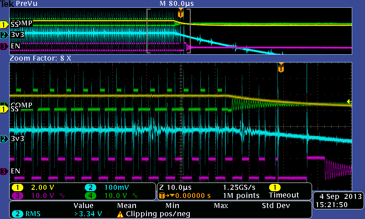Click bandwidth limit icon beside channel 3 scale
Screen dimensions: 365x219
point(62,195)
